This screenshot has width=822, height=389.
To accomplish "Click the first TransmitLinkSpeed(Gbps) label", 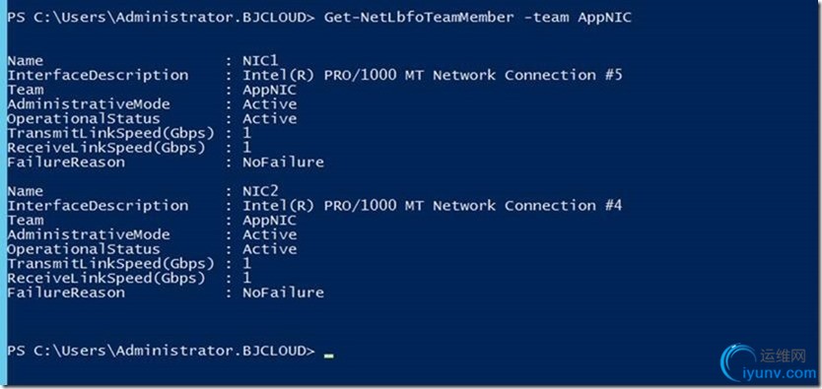I will click(111, 134).
